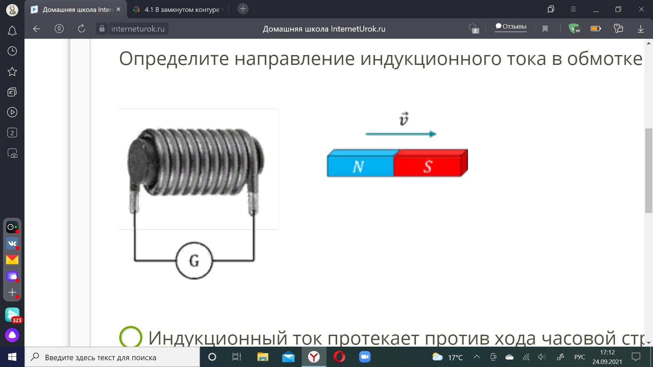
Task: Click the Windows search text box
Action: coord(112,357)
